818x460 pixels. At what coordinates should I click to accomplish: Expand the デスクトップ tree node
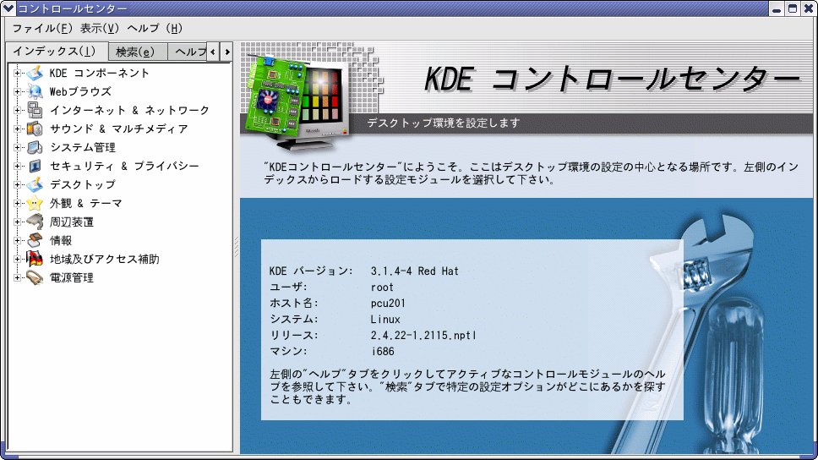point(17,185)
